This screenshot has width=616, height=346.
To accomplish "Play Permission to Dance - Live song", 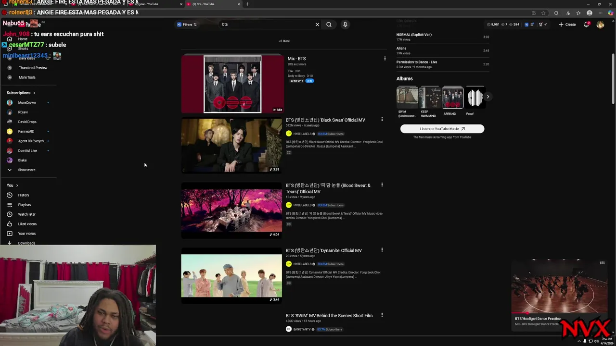I will click(x=443, y=64).
